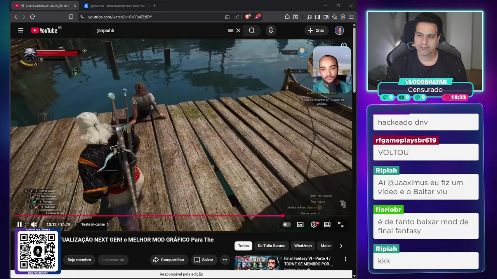Screen dimensions: 497x279
Task: Toggle the browser sidebar panel
Action: tap(318, 17)
